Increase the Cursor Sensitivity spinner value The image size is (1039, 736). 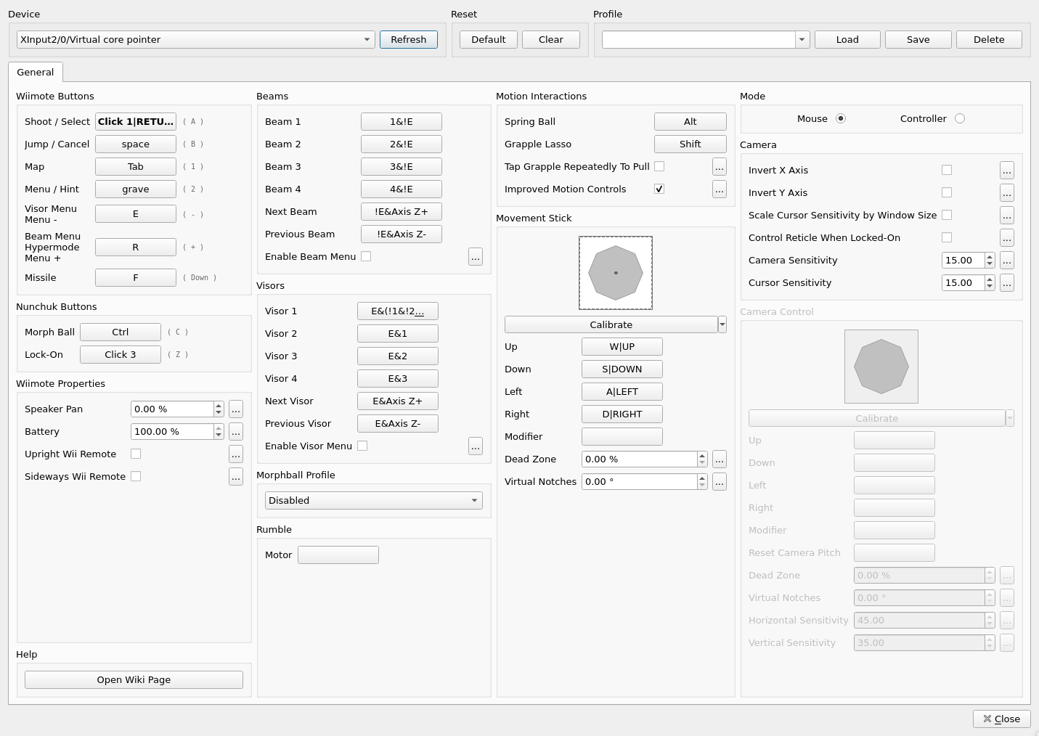(989, 279)
